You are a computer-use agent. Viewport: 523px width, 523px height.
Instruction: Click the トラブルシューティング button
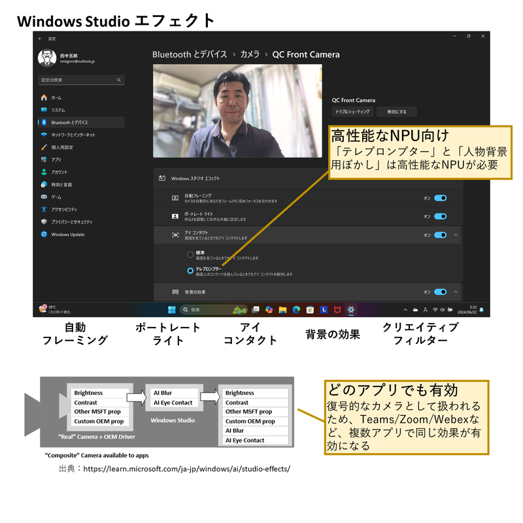pos(353,112)
